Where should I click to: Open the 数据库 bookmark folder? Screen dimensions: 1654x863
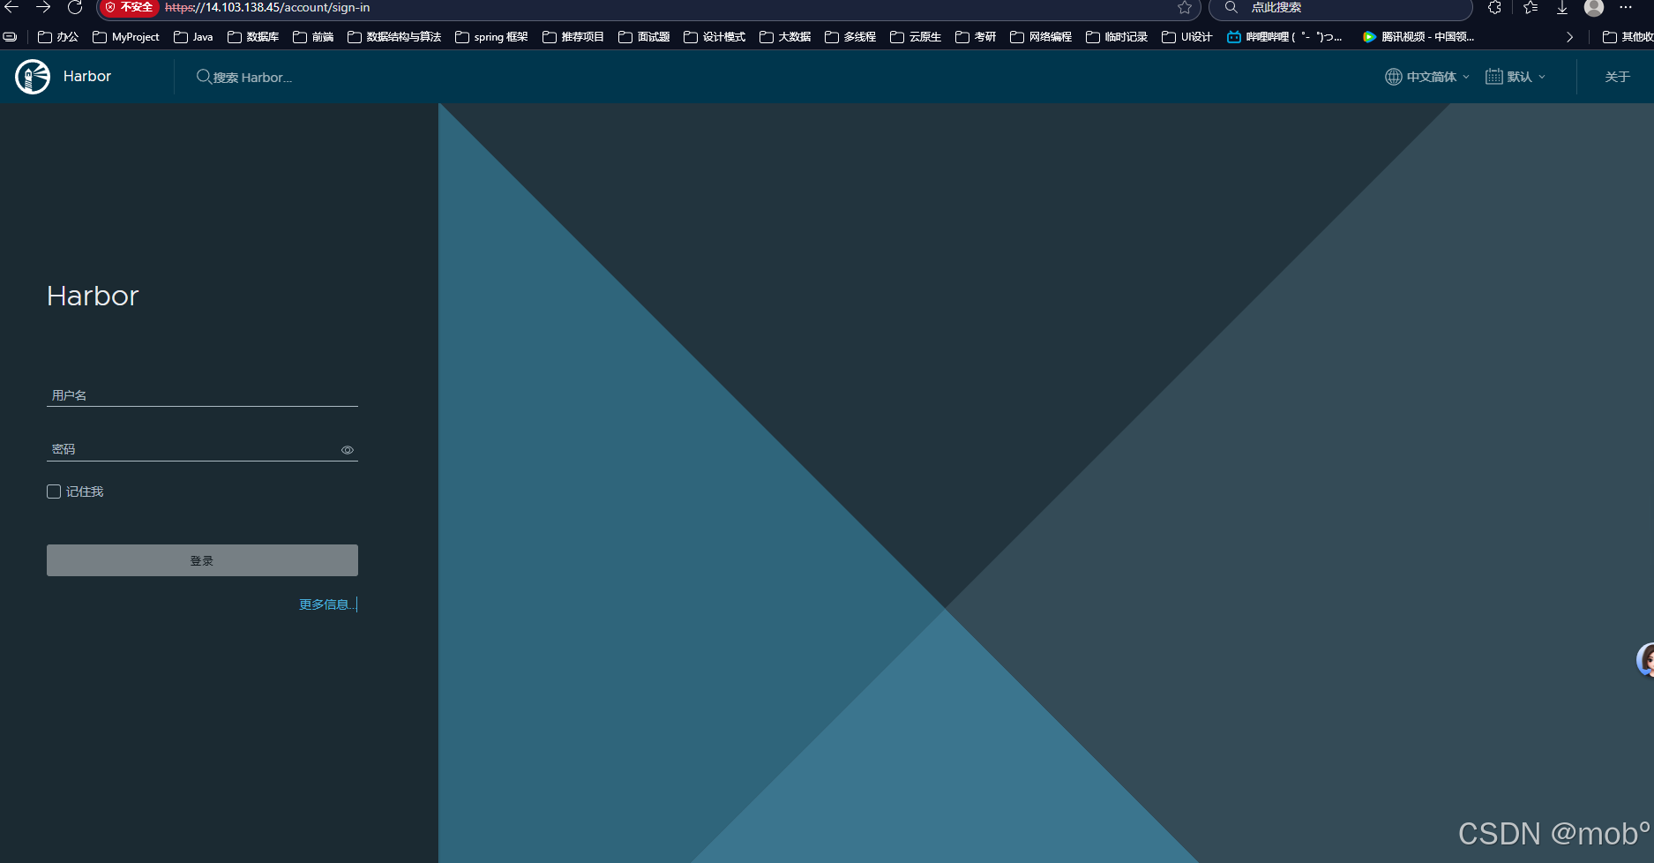(x=253, y=37)
